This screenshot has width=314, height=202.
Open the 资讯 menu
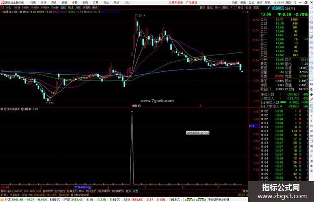point(54,2)
